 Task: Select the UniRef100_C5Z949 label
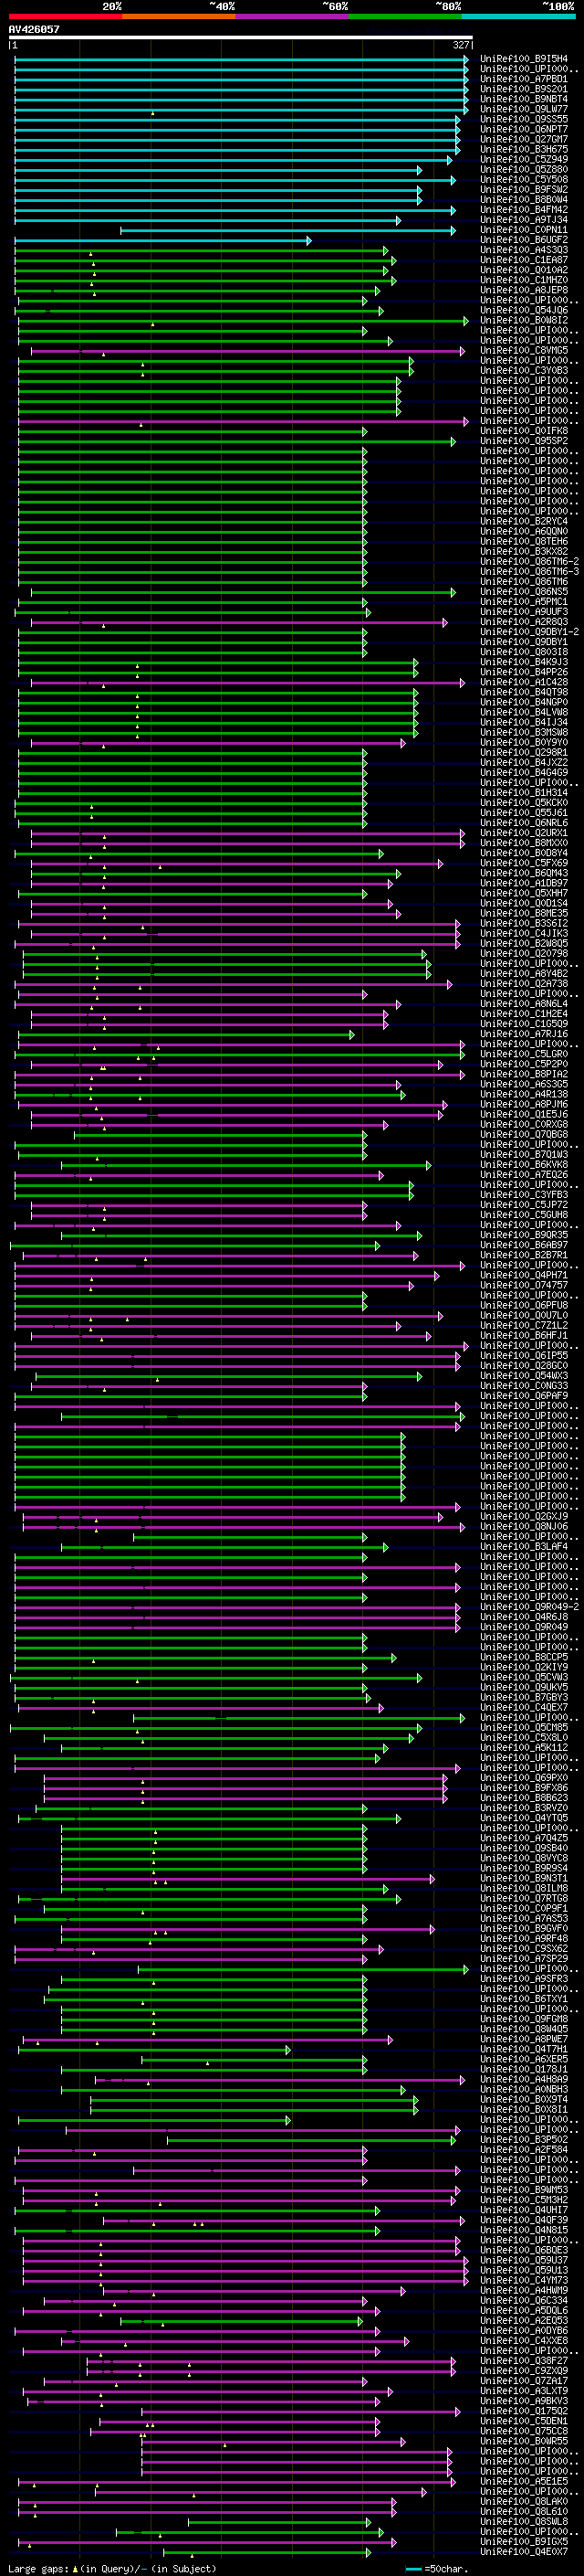click(x=524, y=159)
